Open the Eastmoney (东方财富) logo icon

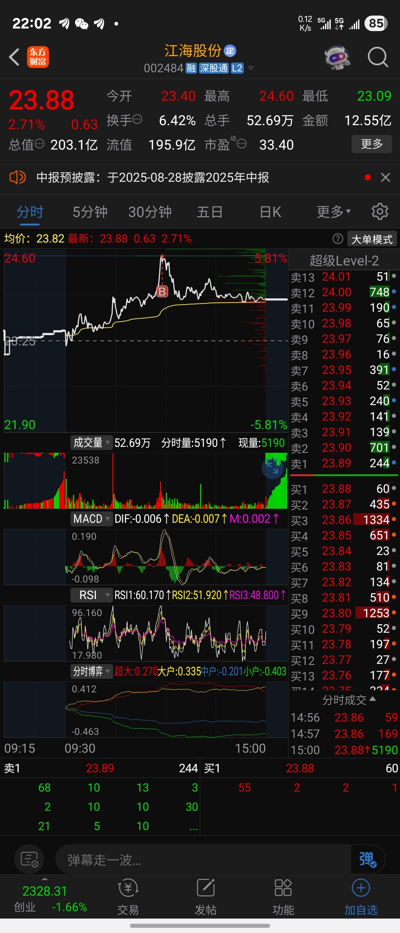(x=38, y=57)
